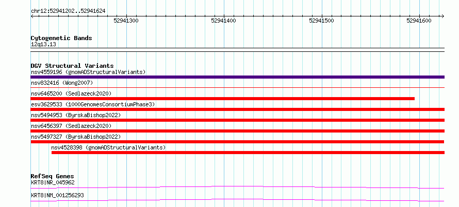The image size is (459, 207).
Task: Open the nsv832416 (Wong2007) variant label
Action: pyautogui.click(x=62, y=83)
